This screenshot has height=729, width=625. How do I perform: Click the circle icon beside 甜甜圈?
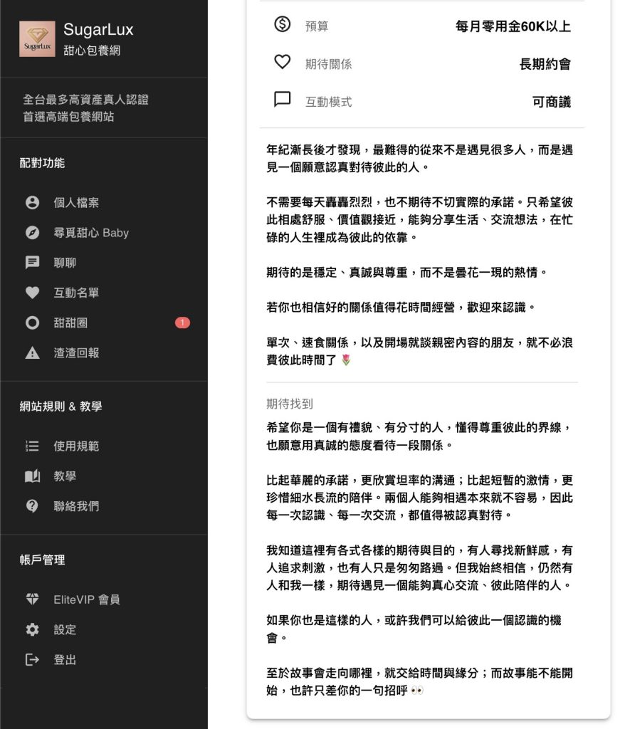tap(32, 322)
